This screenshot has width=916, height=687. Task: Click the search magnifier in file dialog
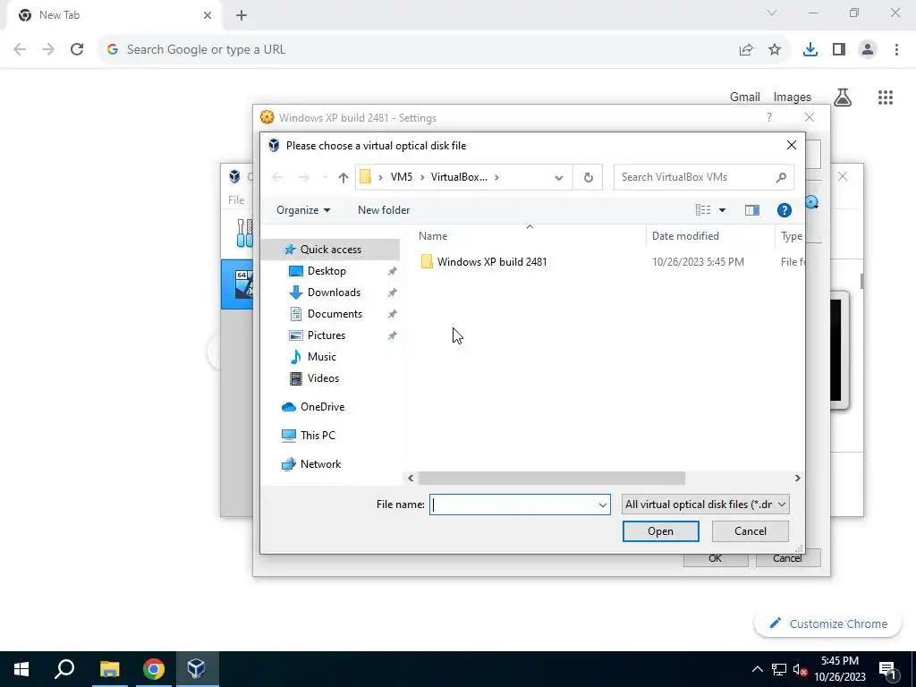click(x=781, y=178)
